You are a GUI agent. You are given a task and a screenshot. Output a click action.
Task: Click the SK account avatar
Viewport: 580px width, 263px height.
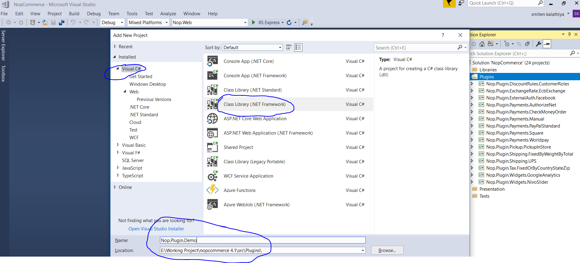tap(576, 14)
